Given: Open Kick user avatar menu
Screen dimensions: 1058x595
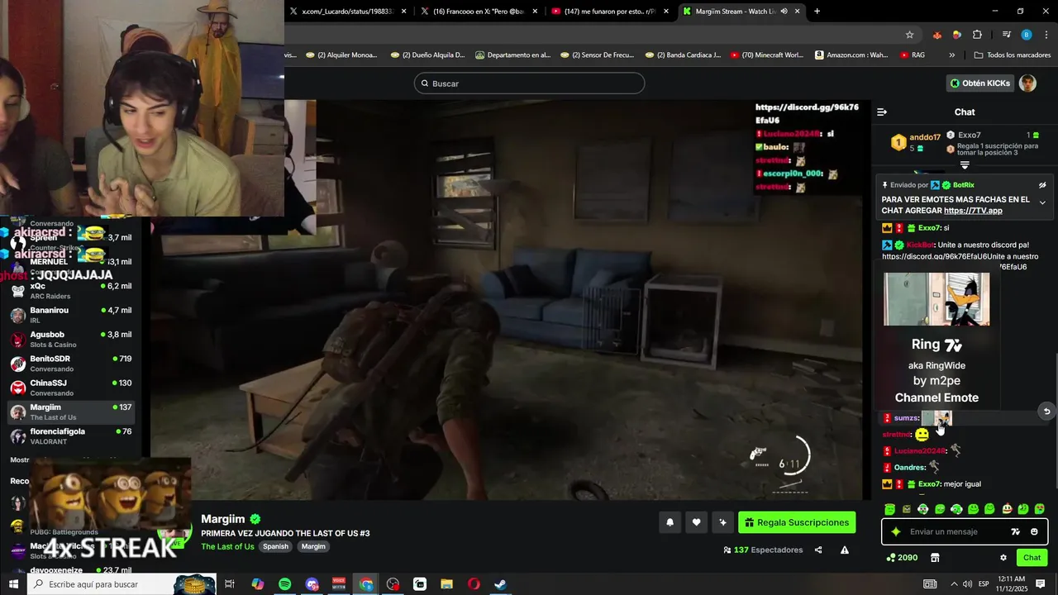Looking at the screenshot, I should pos(1027,83).
